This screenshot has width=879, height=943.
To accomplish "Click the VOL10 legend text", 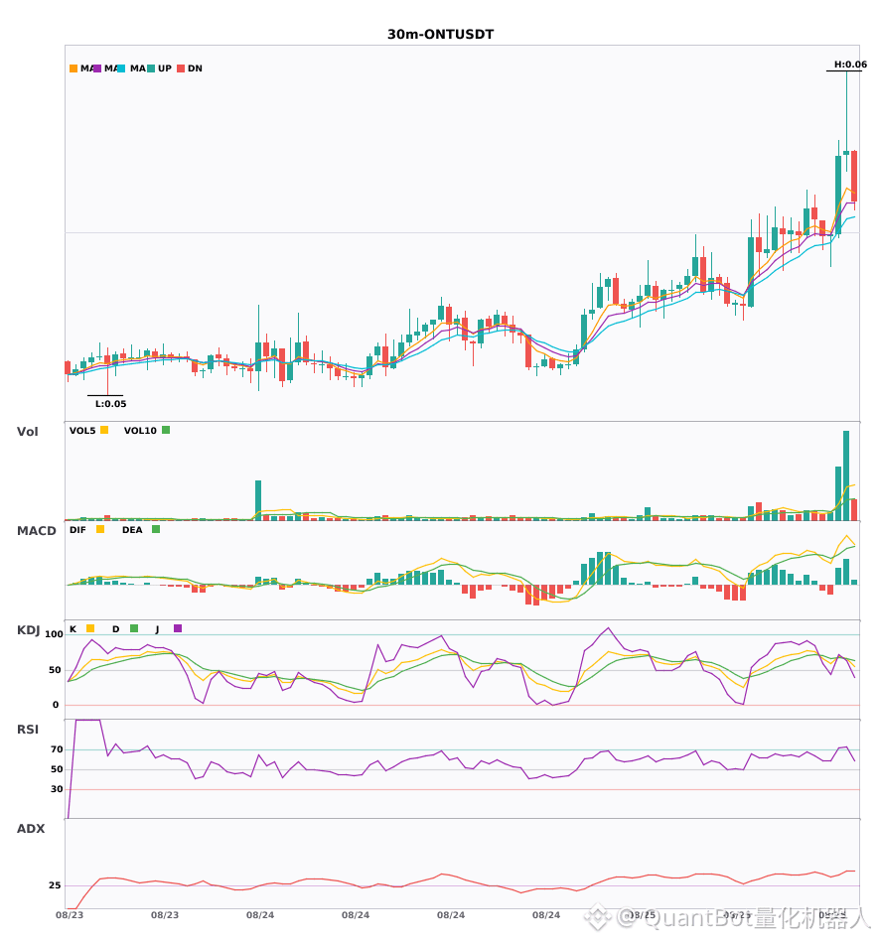I will 140,431.
